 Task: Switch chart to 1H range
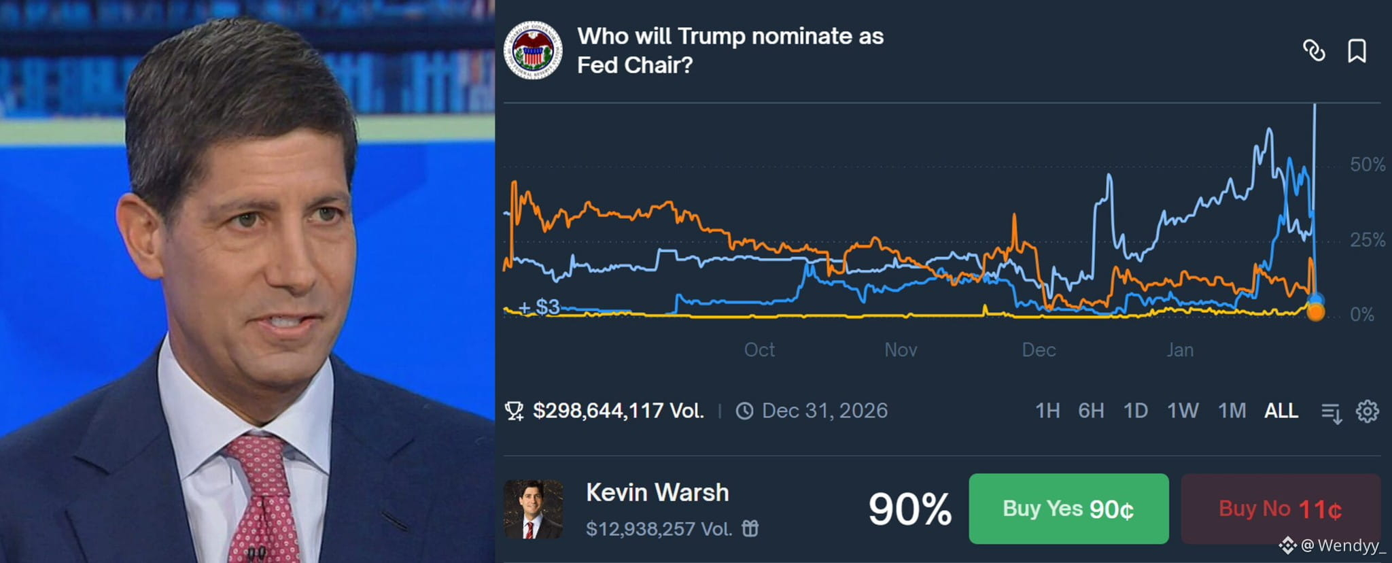pyautogui.click(x=1047, y=411)
